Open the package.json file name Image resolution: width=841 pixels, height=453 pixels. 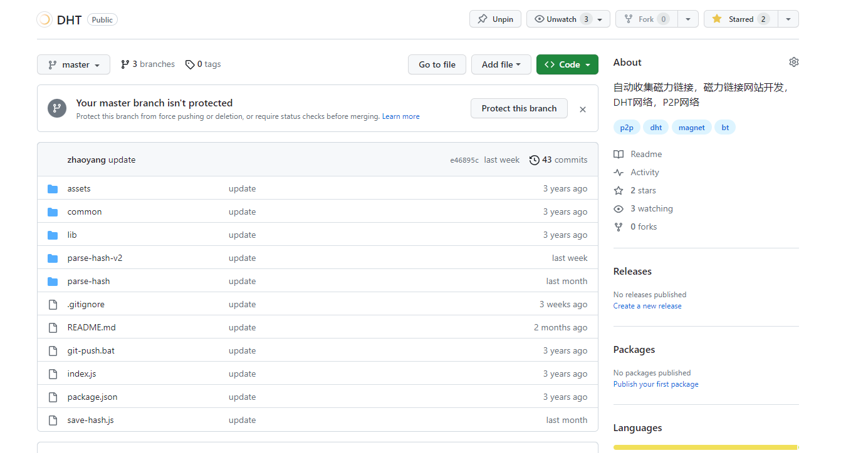(93, 397)
